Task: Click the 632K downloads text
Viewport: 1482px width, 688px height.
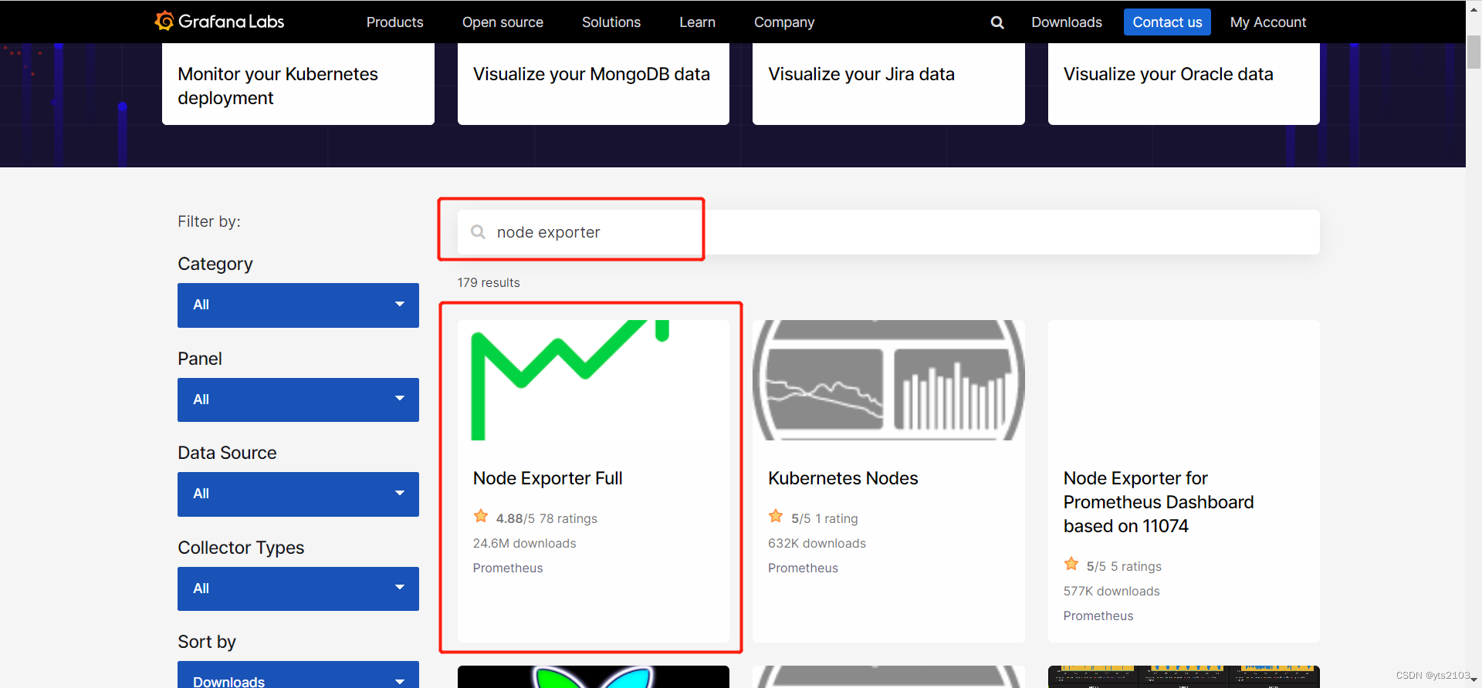Action: (x=817, y=543)
